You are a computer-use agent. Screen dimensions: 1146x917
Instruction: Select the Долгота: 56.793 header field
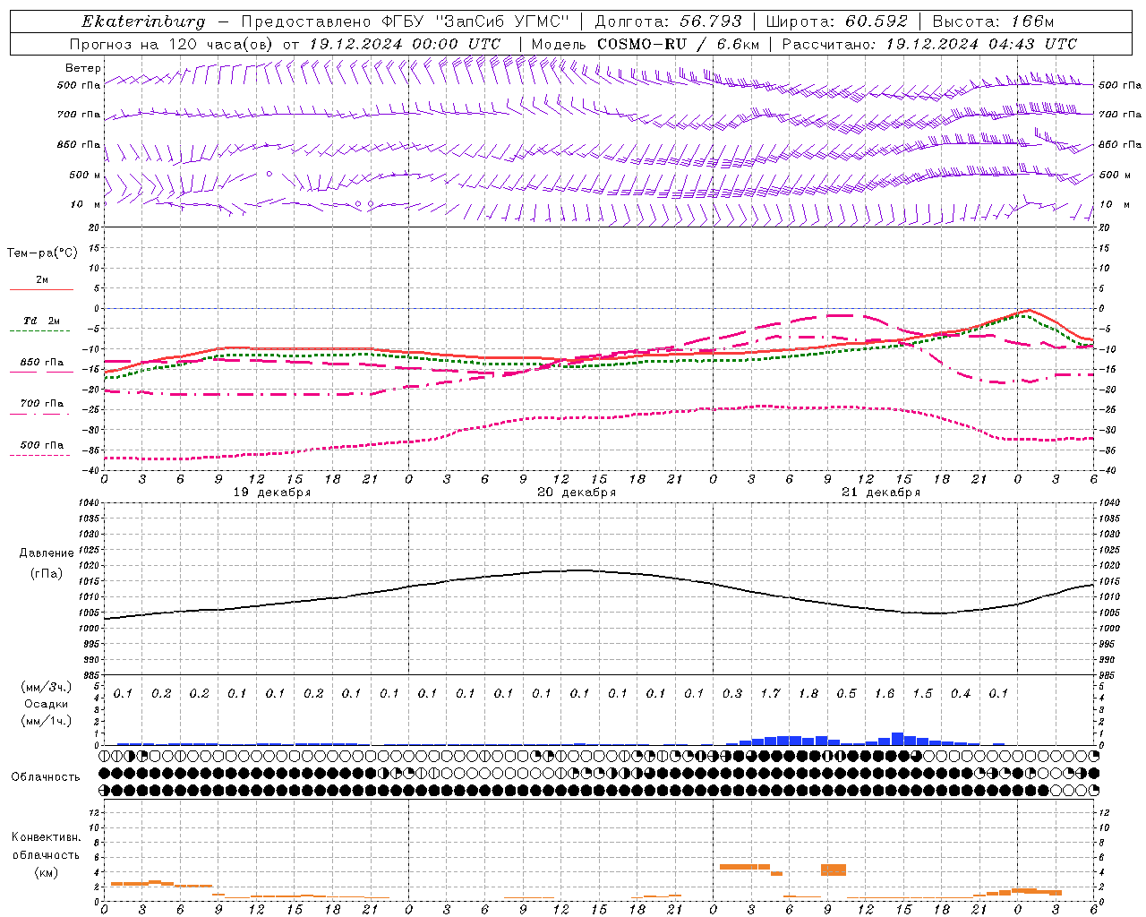click(668, 21)
